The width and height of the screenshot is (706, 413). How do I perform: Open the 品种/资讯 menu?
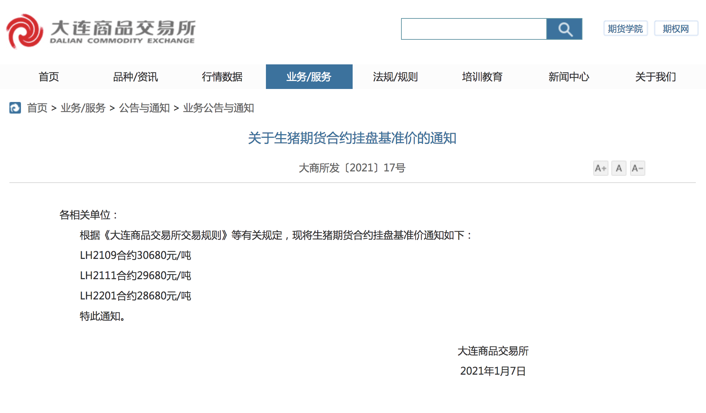point(135,77)
